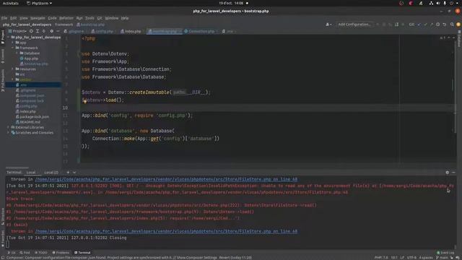Click the Git commit checkmark icon

pyautogui.click(x=425, y=25)
